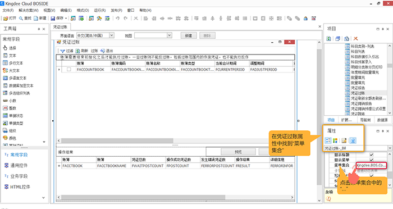Expand the 凭证过账-_Bill object selector dropdown
Viewport: 393px width, 209px height.
390,148
